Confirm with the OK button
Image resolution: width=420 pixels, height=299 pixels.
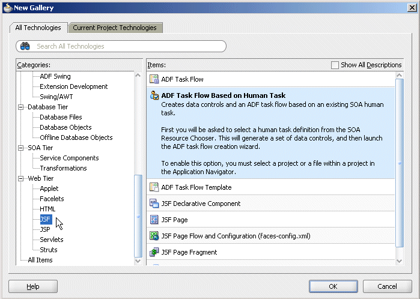click(333, 286)
